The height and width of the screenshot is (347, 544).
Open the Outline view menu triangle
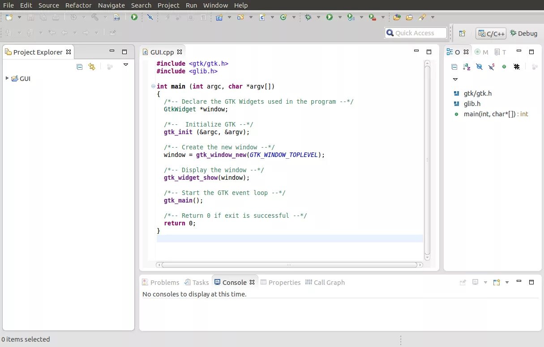click(x=455, y=79)
